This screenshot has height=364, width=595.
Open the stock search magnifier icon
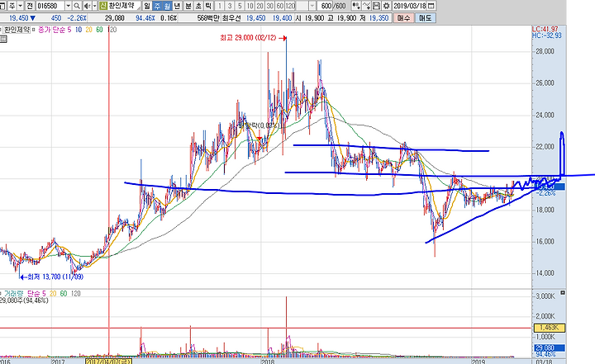pos(77,6)
